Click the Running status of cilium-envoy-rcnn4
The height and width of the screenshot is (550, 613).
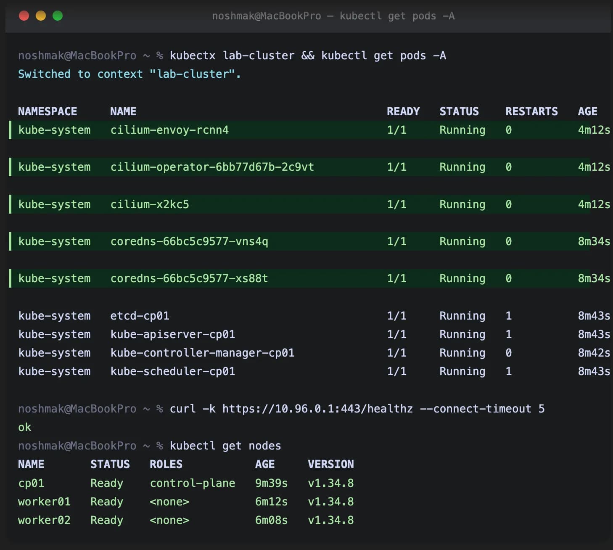point(462,130)
